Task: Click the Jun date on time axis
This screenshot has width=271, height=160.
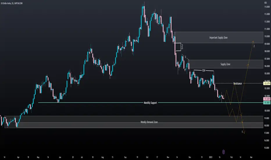Action: pos(60,157)
